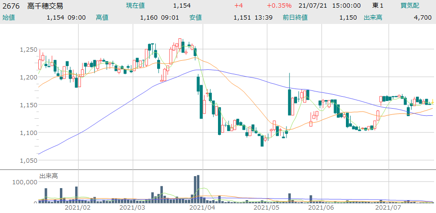Click the 東1 market indicator
436x213 pixels.
click(x=379, y=6)
